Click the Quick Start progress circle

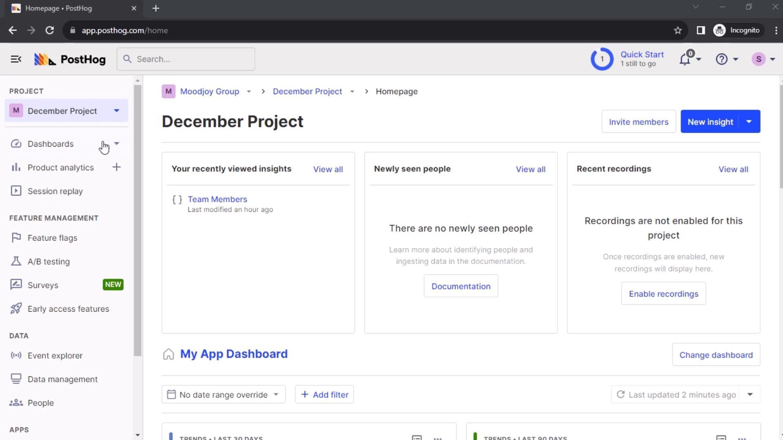[x=602, y=59]
